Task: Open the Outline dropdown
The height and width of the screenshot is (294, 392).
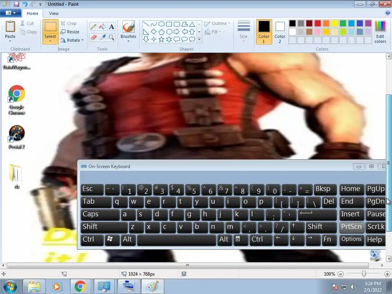Action: point(217,23)
